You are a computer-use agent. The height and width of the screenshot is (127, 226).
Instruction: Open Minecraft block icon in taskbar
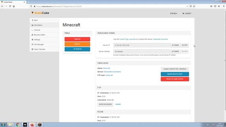click(40, 125)
